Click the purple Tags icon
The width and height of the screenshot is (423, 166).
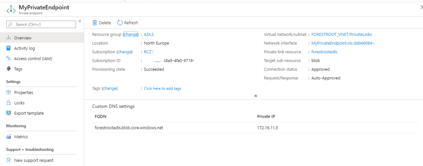click(9, 69)
